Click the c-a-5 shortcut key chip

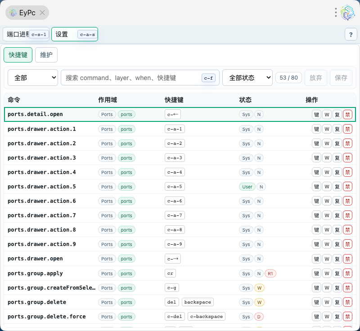[175, 187]
